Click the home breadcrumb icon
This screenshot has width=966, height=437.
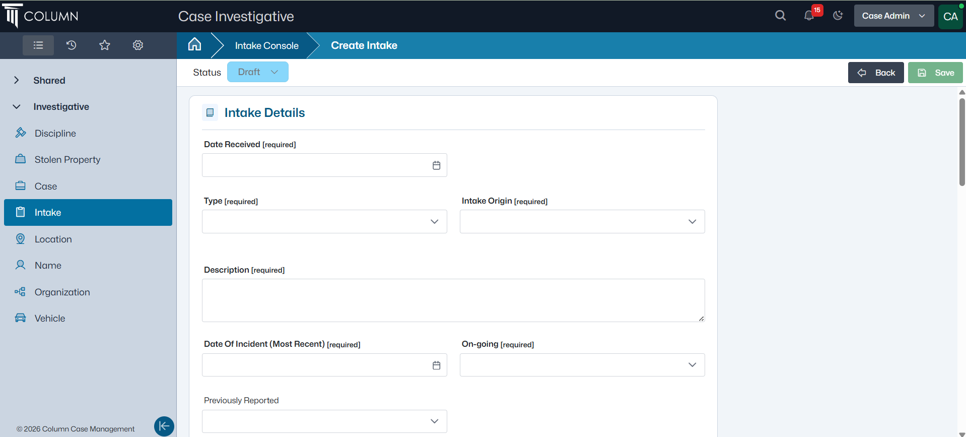(x=194, y=45)
